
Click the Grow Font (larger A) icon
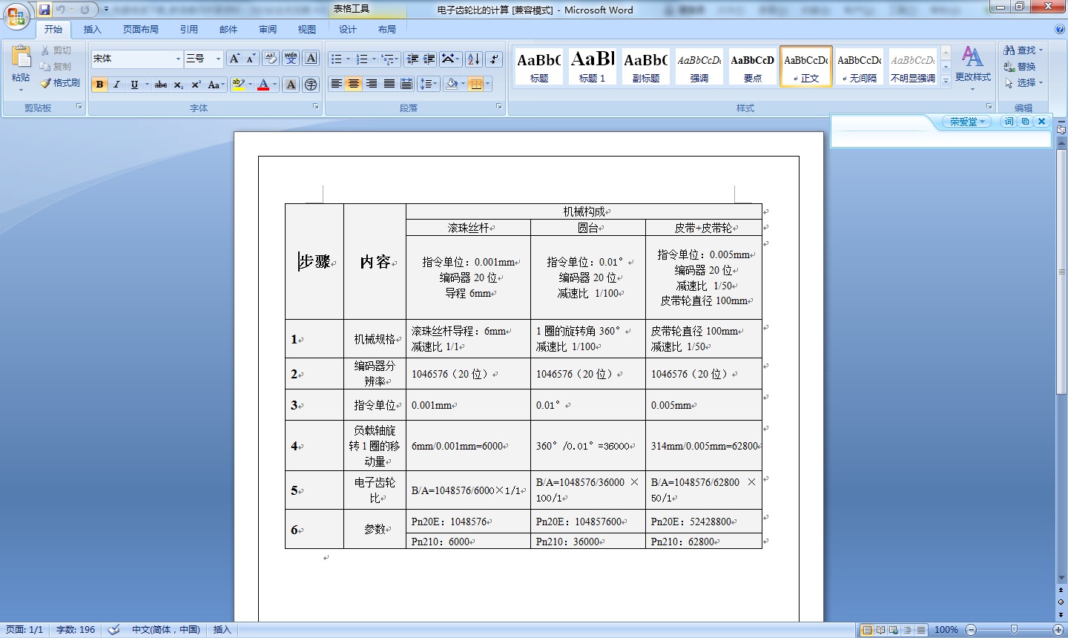click(234, 59)
